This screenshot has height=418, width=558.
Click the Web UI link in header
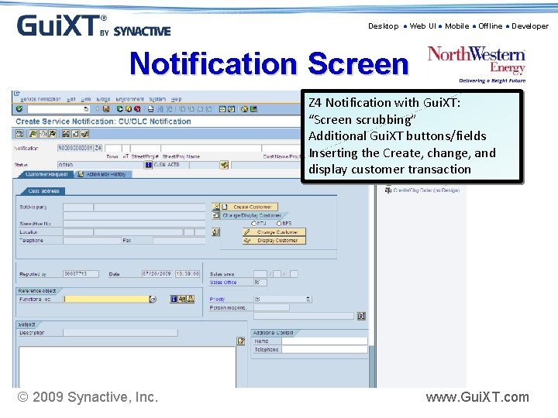point(423,26)
